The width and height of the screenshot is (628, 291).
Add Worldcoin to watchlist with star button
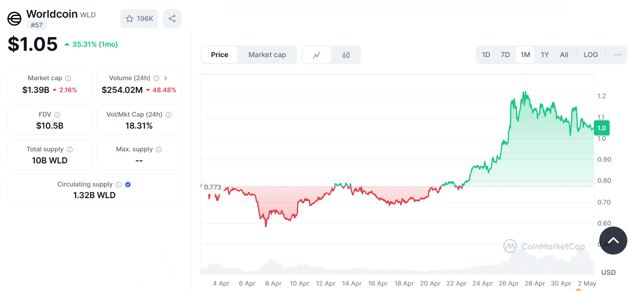139,19
